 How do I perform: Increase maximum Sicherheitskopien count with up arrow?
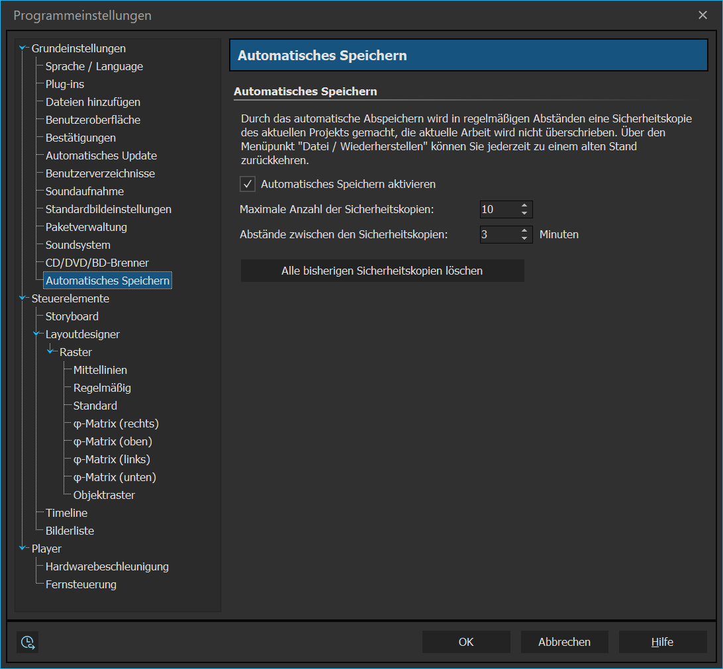coord(524,206)
